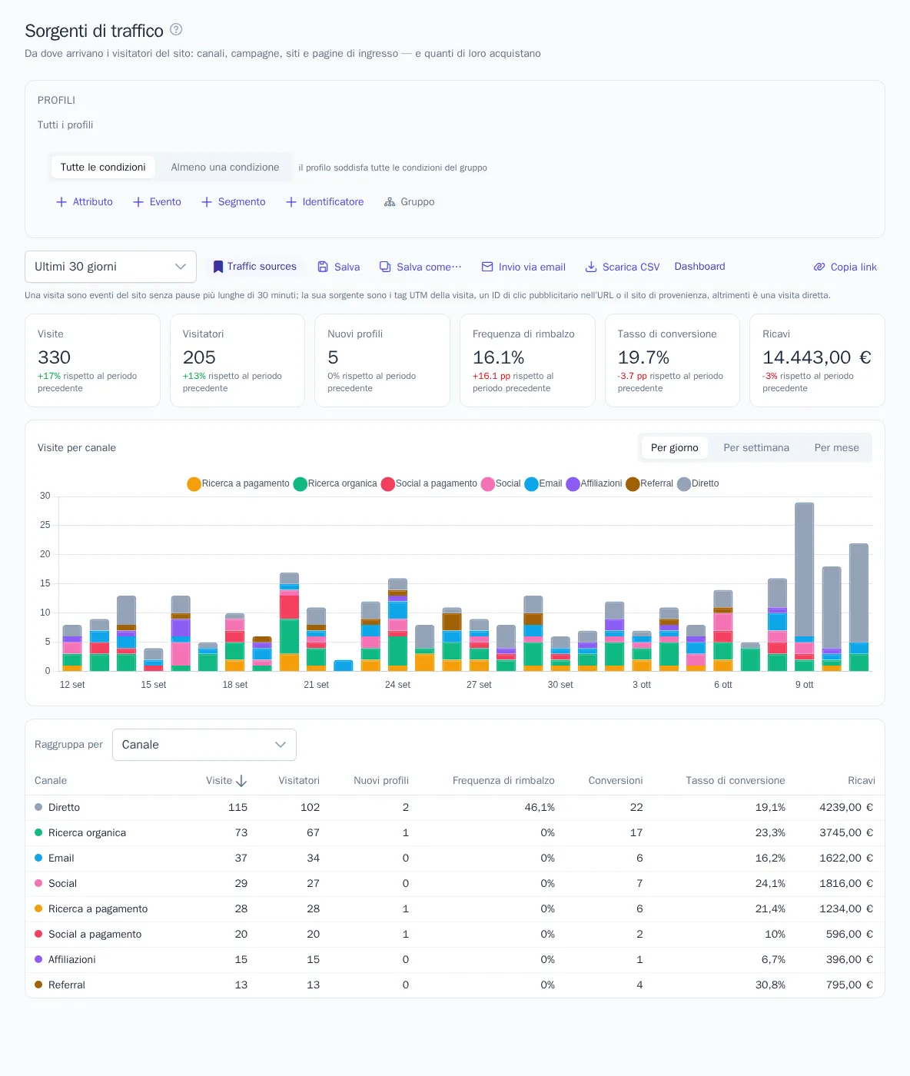Toggle Ricerca organica legend swatch
This screenshot has height=1076, width=910.
point(300,483)
